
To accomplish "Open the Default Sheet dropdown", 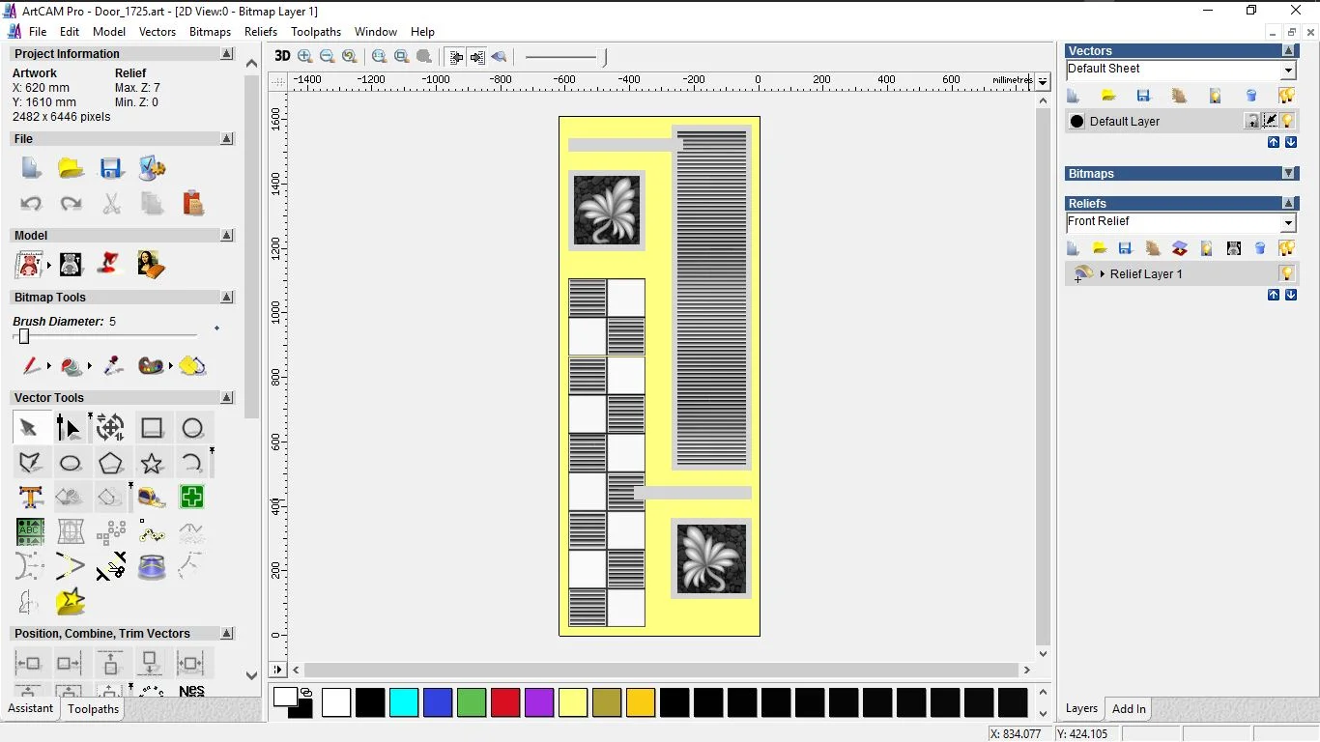I will tap(1288, 71).
